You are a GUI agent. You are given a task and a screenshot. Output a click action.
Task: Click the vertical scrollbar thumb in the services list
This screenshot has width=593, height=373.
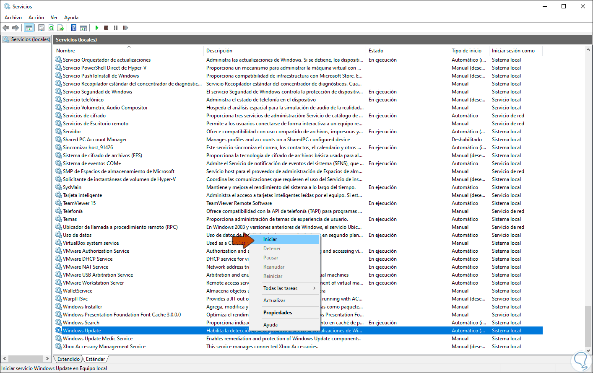click(588, 326)
